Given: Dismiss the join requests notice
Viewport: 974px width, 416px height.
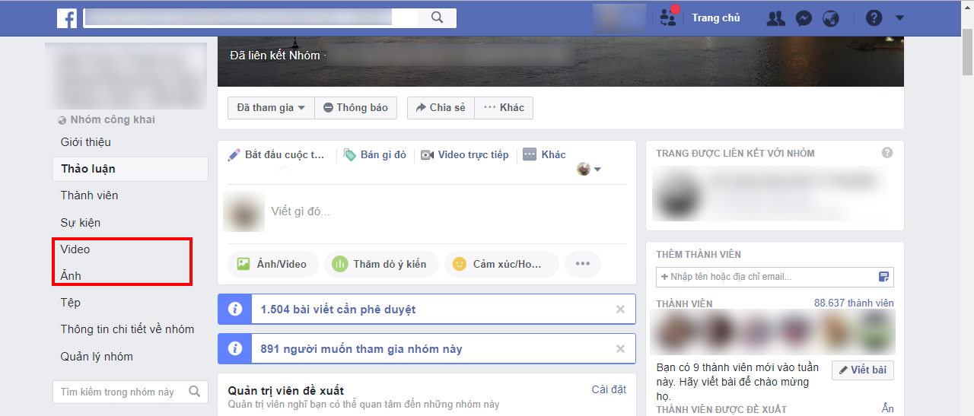Looking at the screenshot, I should [x=620, y=349].
